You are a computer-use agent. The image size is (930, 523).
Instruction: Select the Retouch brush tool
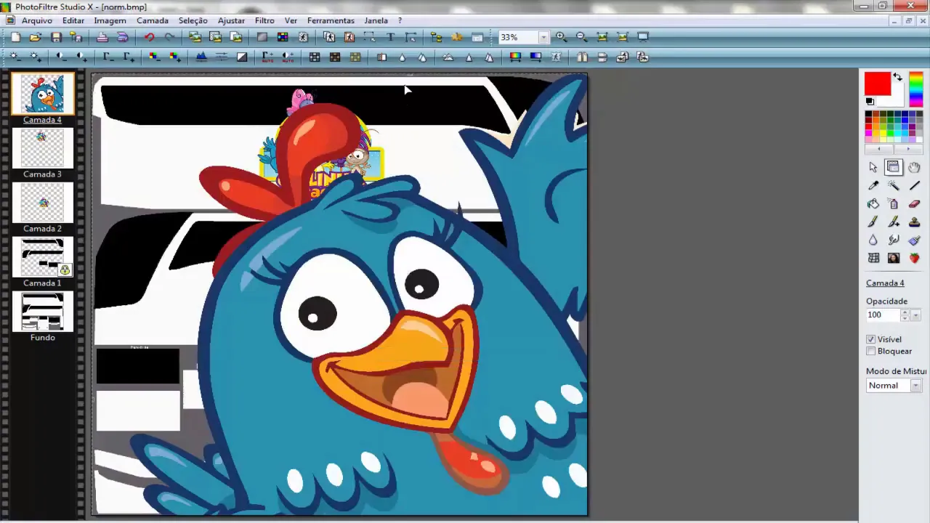(914, 240)
